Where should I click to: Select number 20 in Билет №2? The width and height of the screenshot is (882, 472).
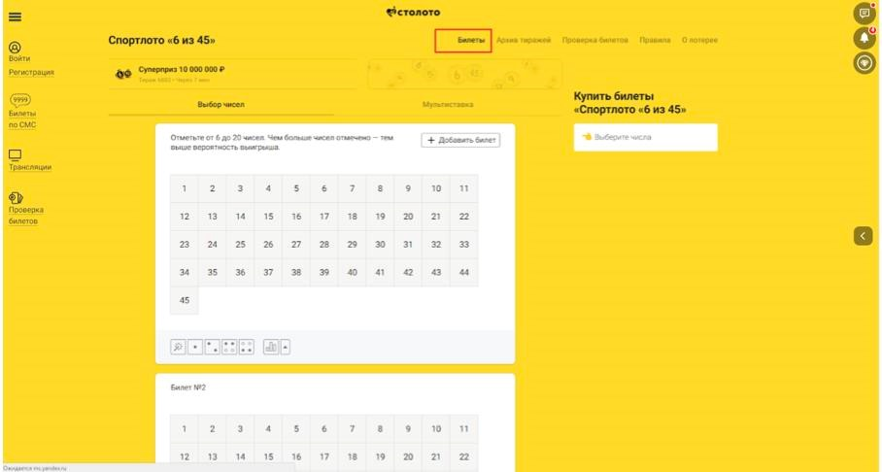point(408,457)
